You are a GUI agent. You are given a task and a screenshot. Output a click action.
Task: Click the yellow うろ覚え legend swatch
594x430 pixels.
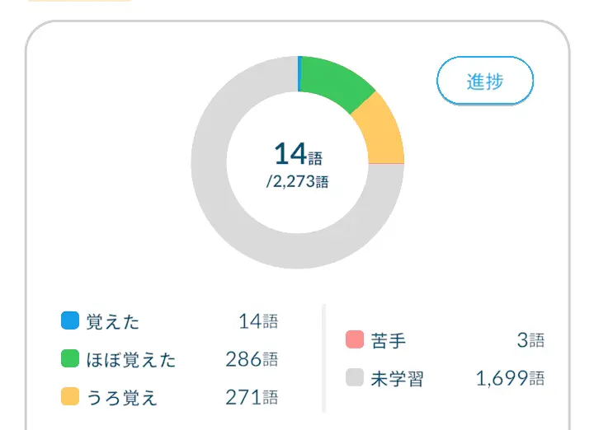coord(70,397)
